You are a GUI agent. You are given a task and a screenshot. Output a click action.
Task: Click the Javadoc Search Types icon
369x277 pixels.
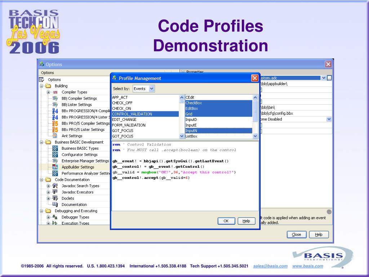click(x=55, y=186)
